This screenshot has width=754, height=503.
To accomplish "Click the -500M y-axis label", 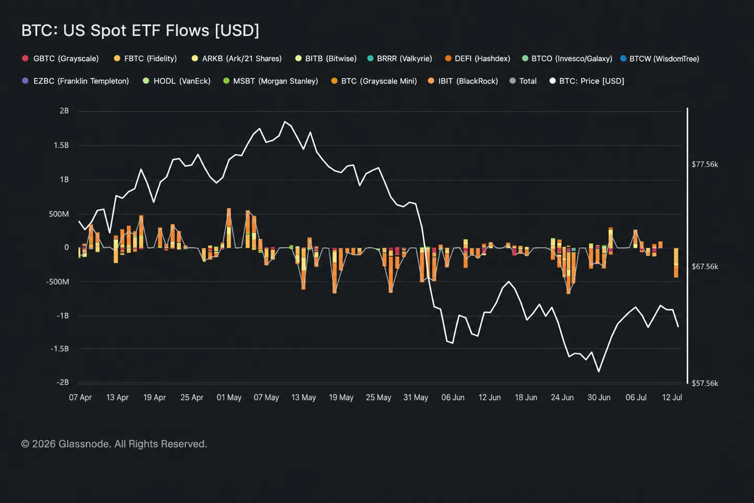I will point(58,282).
